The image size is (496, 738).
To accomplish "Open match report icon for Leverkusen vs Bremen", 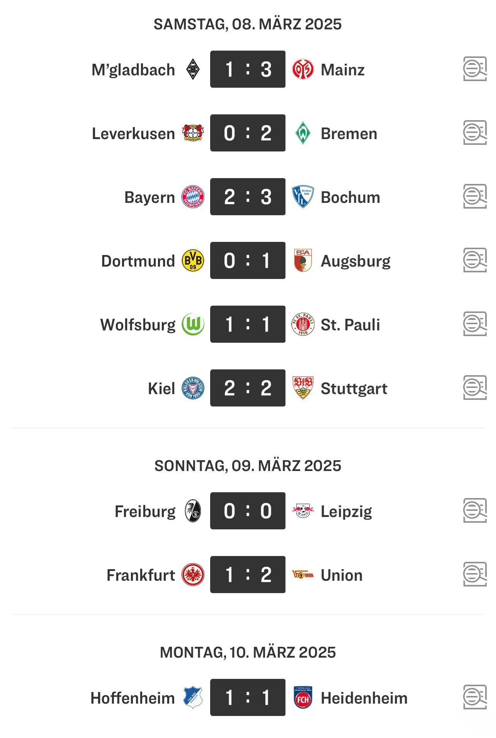I will (x=474, y=133).
